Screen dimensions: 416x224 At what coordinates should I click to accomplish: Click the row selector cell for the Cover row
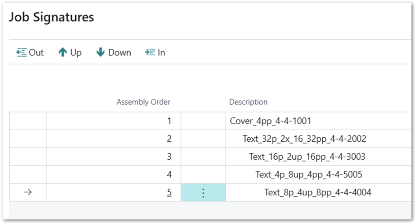27,121
